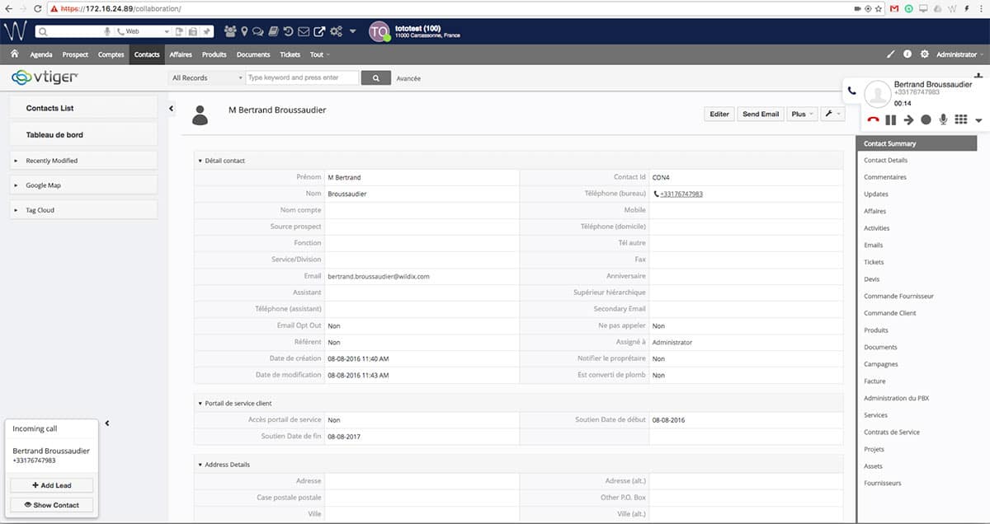Open the All Records dropdown

205,78
